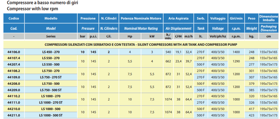Screen dimensions: 280x119
Task: Click weight value 307
Action: (x=251, y=77)
